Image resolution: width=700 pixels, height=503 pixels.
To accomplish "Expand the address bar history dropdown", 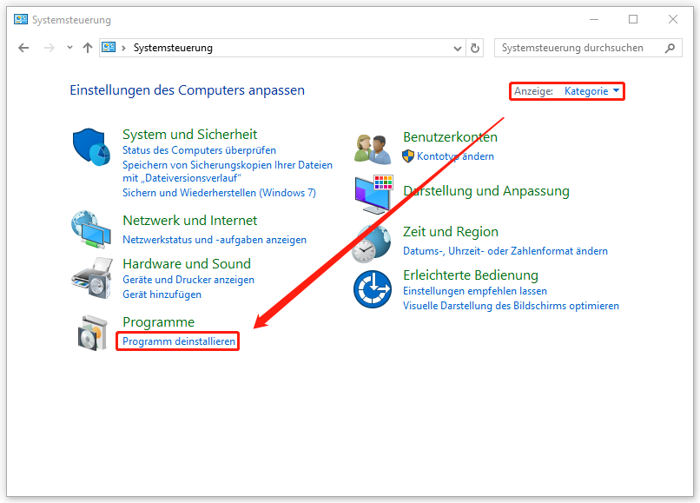I will [x=457, y=48].
